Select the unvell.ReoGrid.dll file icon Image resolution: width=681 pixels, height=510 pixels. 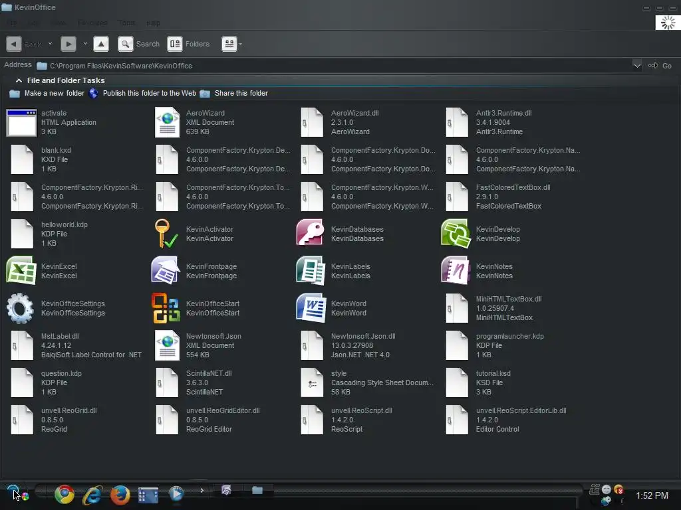pyautogui.click(x=22, y=420)
